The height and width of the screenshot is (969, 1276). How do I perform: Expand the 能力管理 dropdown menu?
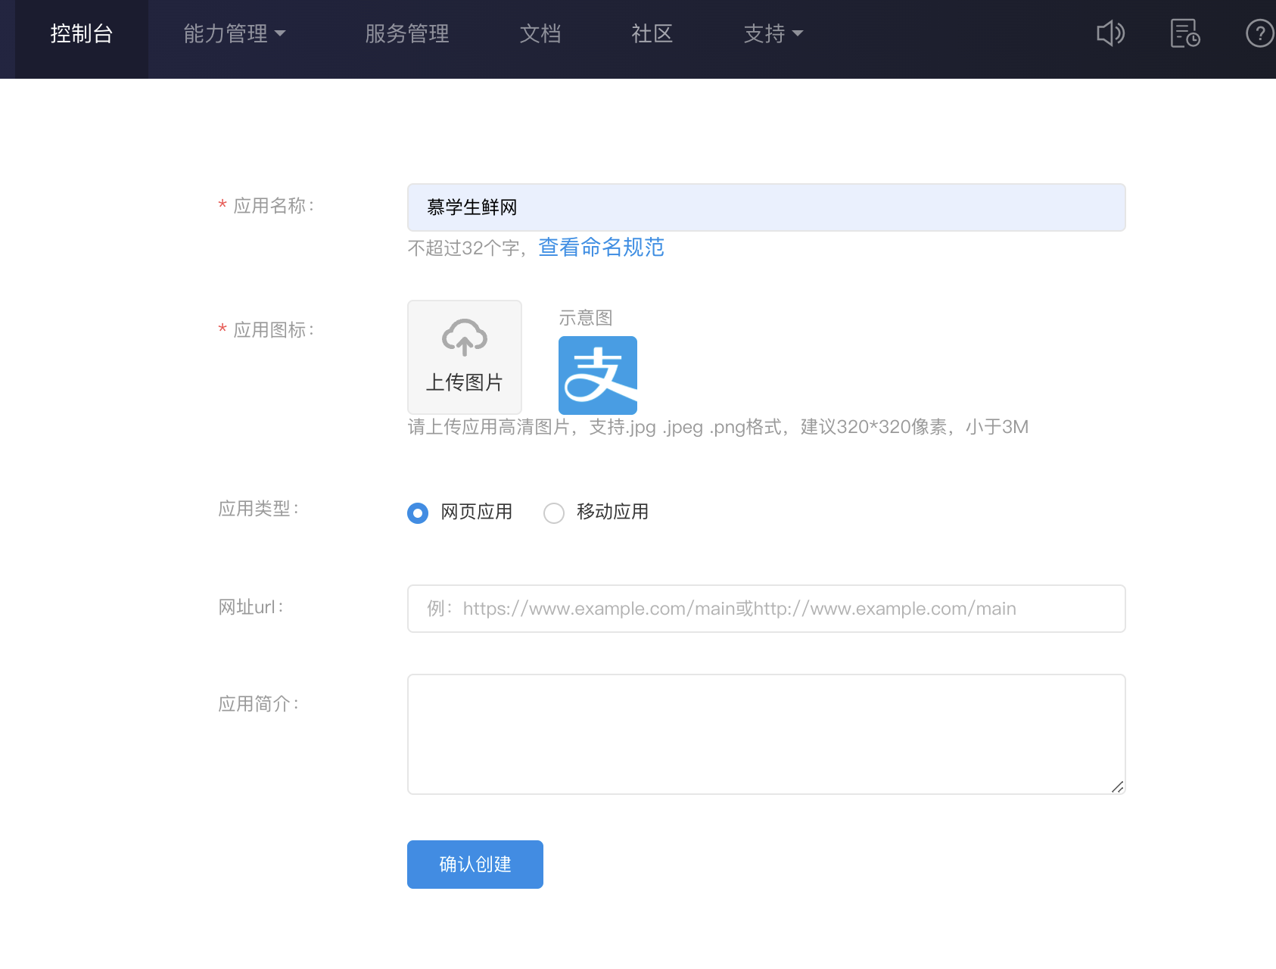[235, 33]
